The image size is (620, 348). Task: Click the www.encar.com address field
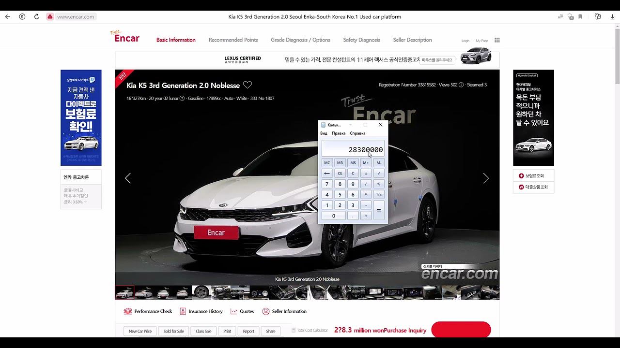(x=76, y=16)
